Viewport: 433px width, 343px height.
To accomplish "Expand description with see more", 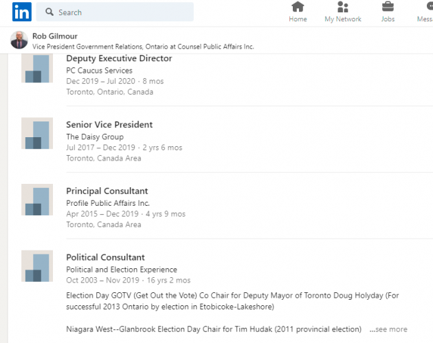I will tap(388, 329).
